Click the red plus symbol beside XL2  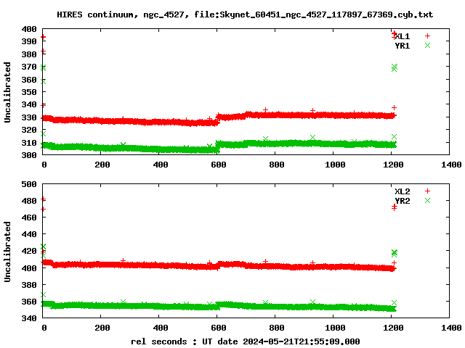(x=427, y=191)
